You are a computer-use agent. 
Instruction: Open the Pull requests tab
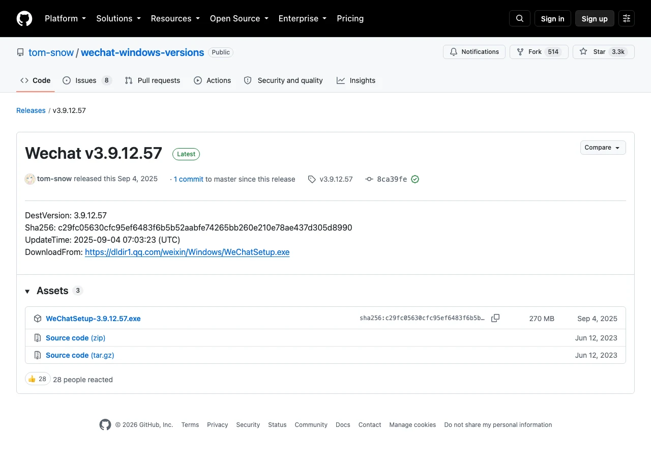(153, 80)
